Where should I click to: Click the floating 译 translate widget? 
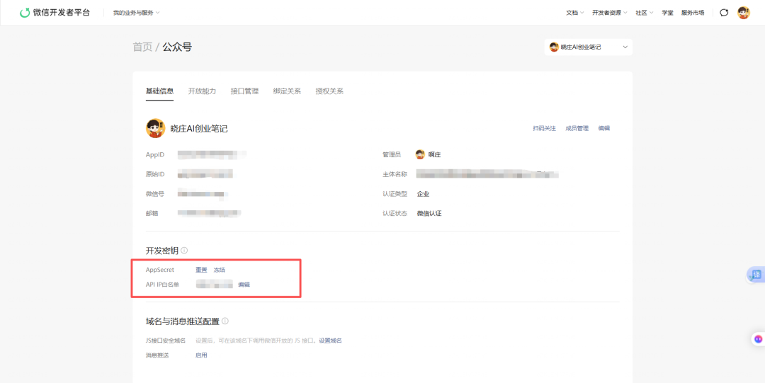pos(756,275)
